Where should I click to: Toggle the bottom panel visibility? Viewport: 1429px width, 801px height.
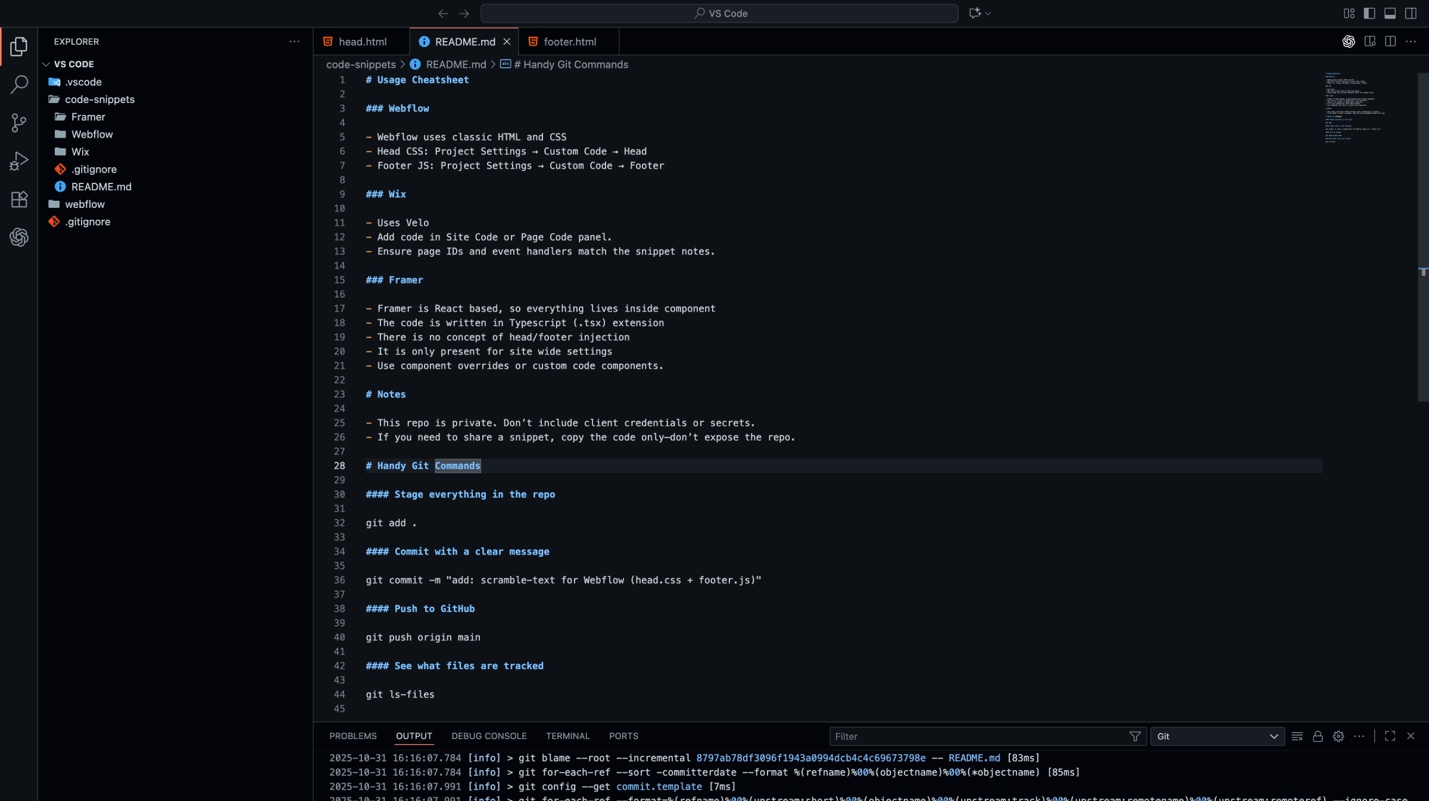point(1390,13)
